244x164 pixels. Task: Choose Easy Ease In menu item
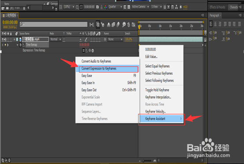click(107, 83)
